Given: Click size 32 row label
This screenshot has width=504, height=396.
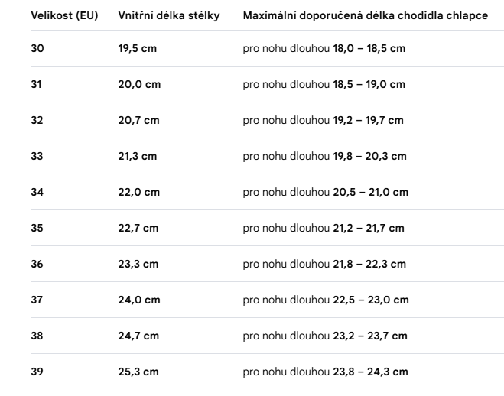Looking at the screenshot, I should pyautogui.click(x=37, y=121).
